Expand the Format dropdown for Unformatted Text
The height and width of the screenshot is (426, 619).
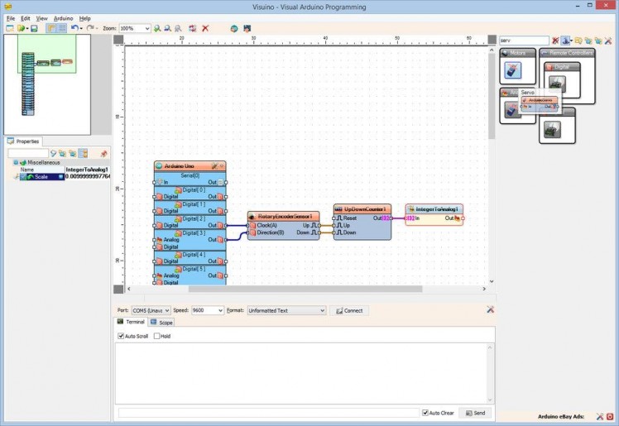tap(322, 310)
